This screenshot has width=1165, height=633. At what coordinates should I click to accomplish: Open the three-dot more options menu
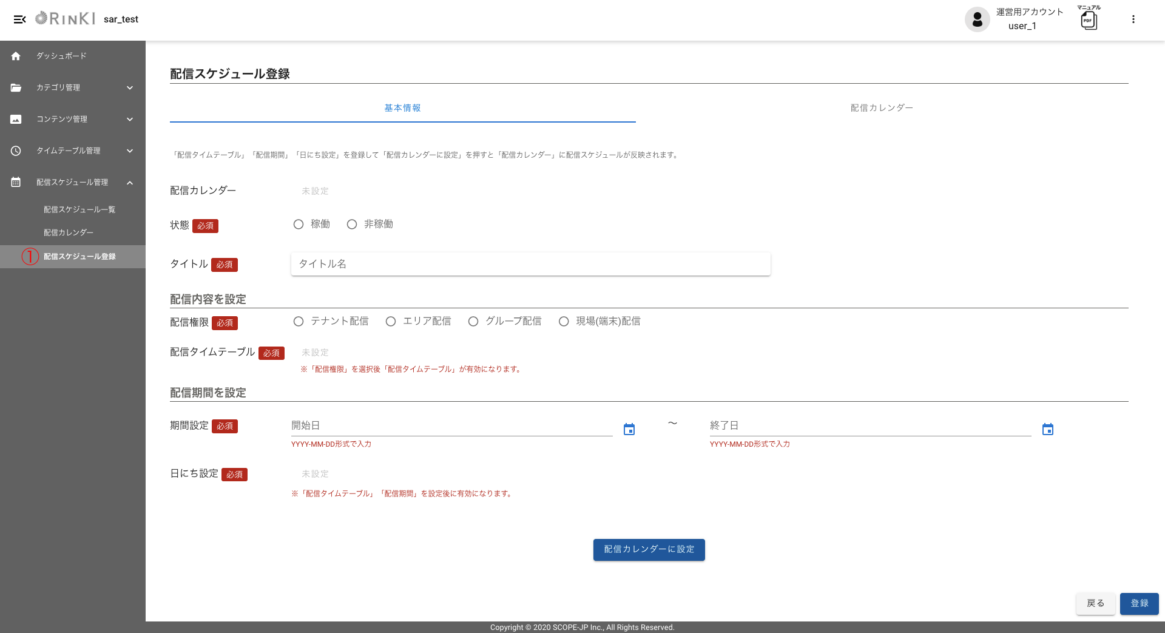click(1133, 19)
